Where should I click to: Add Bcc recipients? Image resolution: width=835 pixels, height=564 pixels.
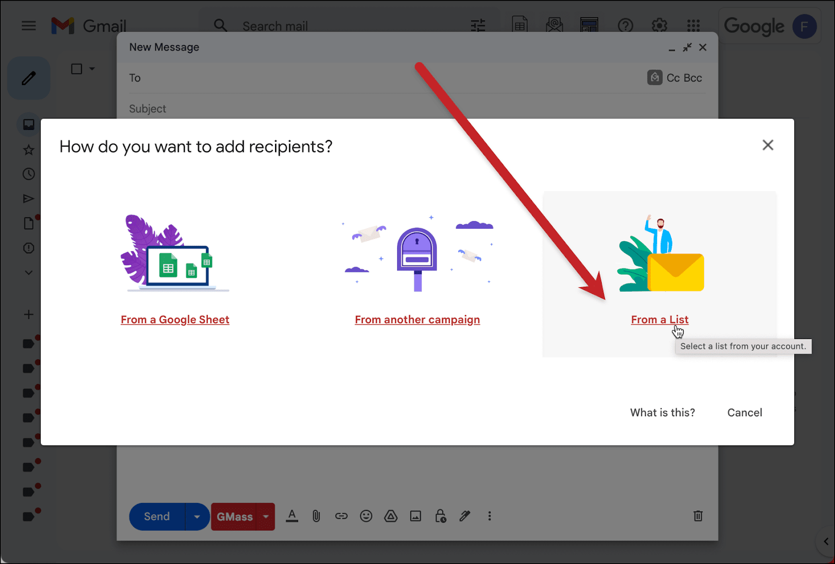[x=693, y=78]
